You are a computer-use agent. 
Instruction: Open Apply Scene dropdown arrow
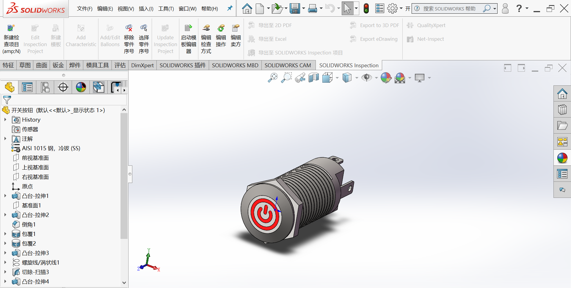pos(410,78)
